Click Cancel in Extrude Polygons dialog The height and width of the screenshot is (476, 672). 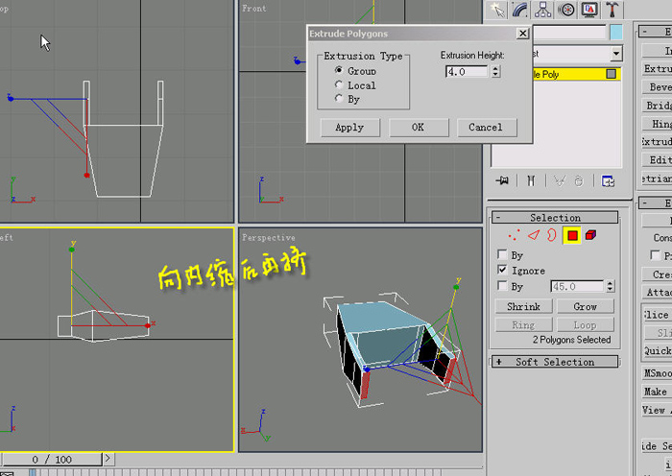coord(487,128)
